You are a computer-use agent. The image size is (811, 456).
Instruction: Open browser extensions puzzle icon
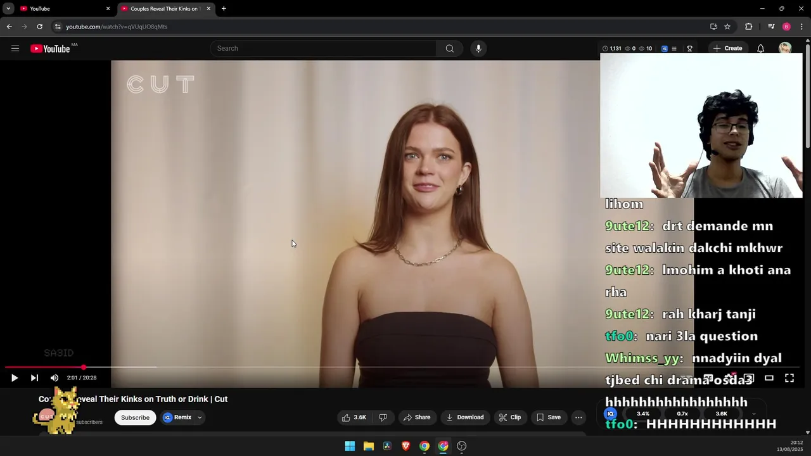pyautogui.click(x=749, y=27)
